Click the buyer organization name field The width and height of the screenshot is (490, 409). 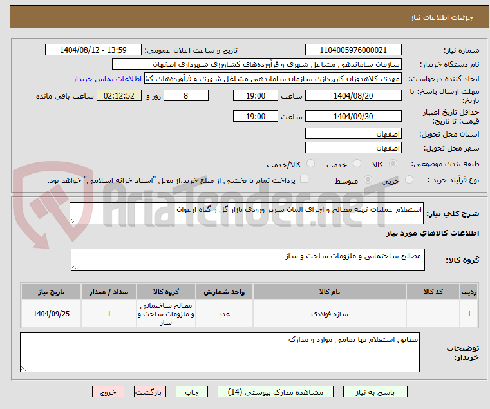point(256,64)
